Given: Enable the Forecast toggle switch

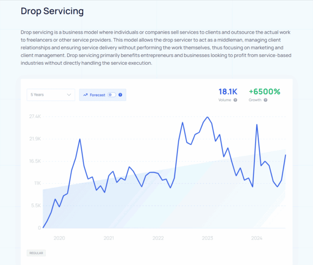Looking at the screenshot, I should tap(111, 95).
